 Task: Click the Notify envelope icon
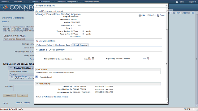click(x=148, y=15)
